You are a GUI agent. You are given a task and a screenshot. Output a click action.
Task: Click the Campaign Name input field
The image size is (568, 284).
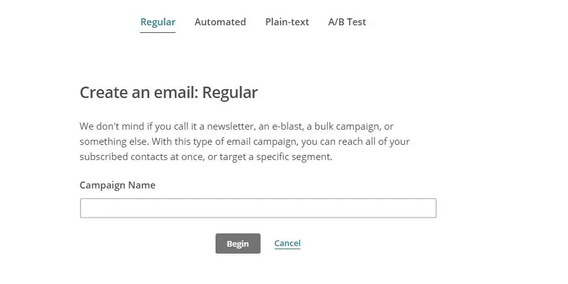point(258,208)
